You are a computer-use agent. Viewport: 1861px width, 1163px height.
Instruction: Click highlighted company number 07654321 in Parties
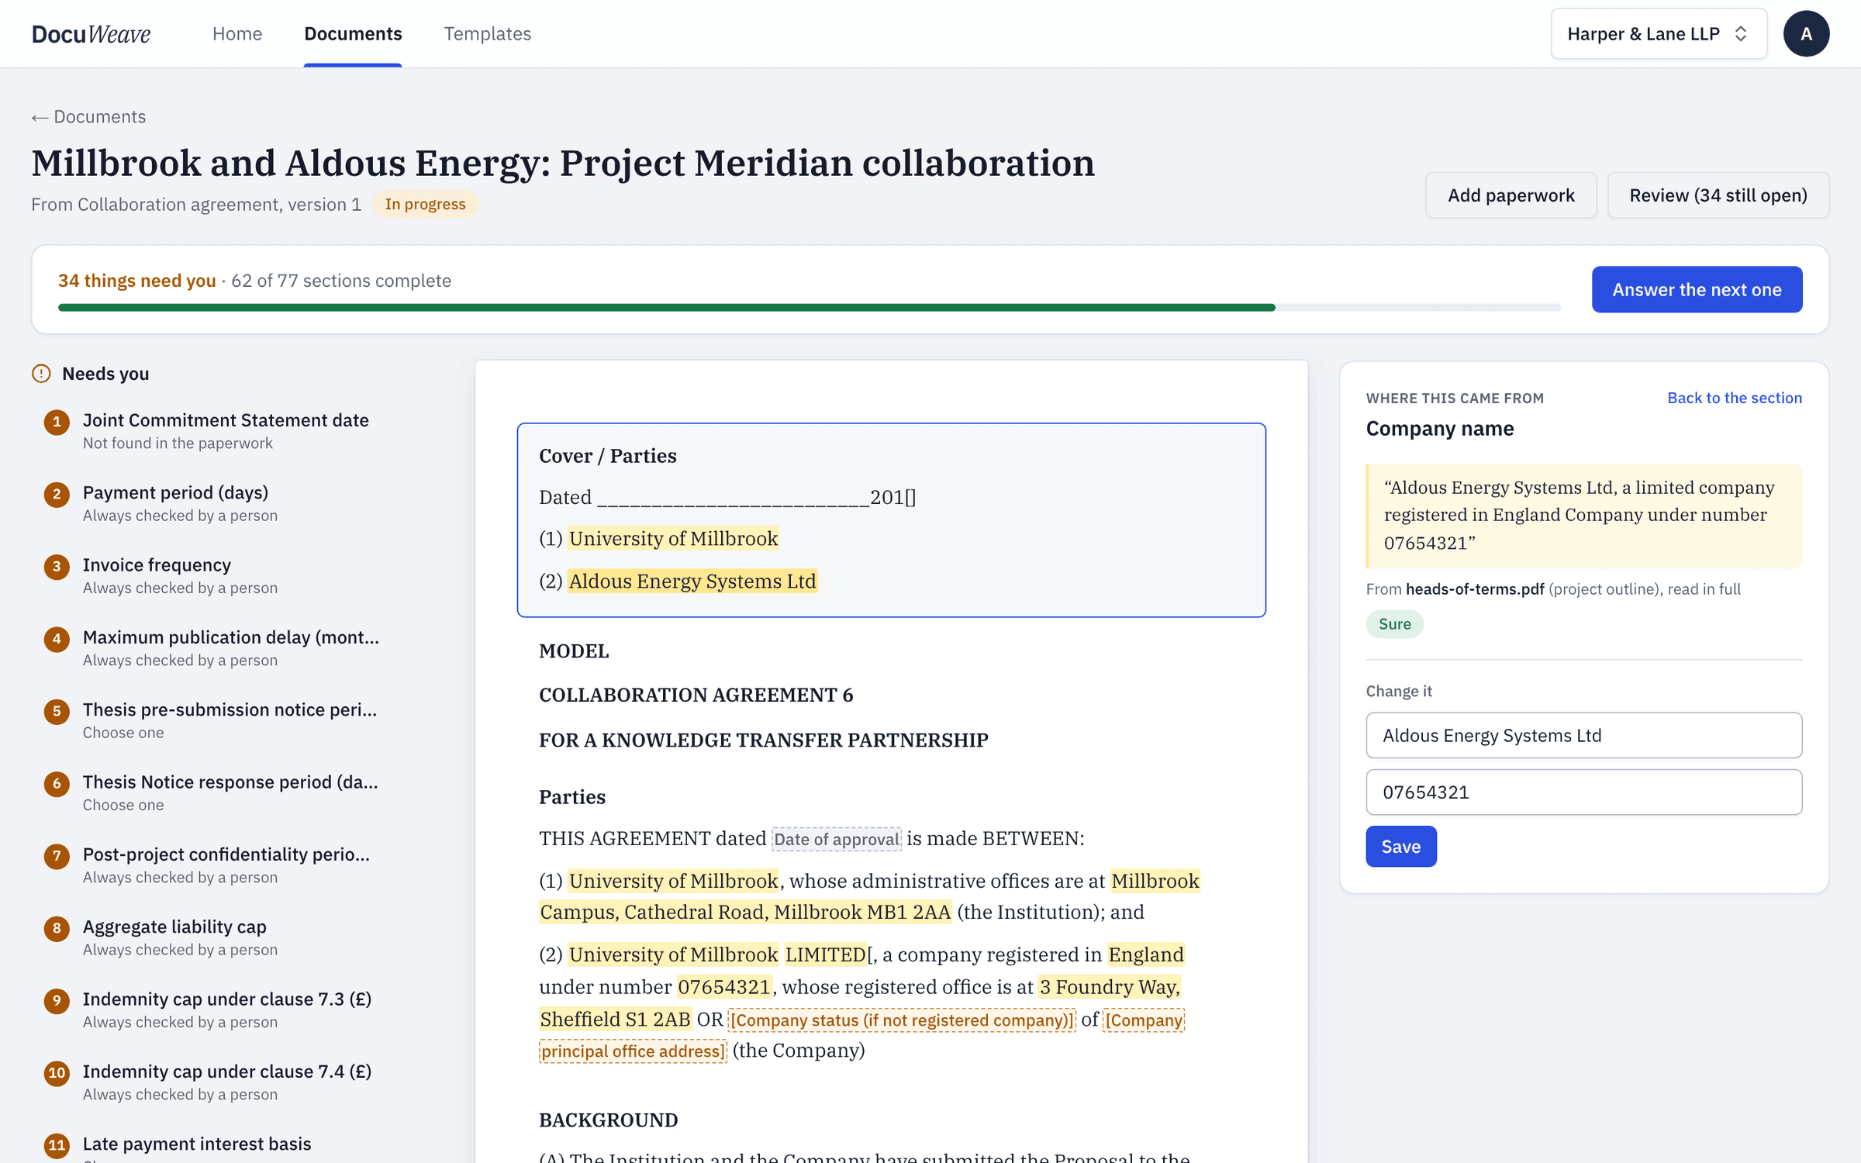point(724,987)
